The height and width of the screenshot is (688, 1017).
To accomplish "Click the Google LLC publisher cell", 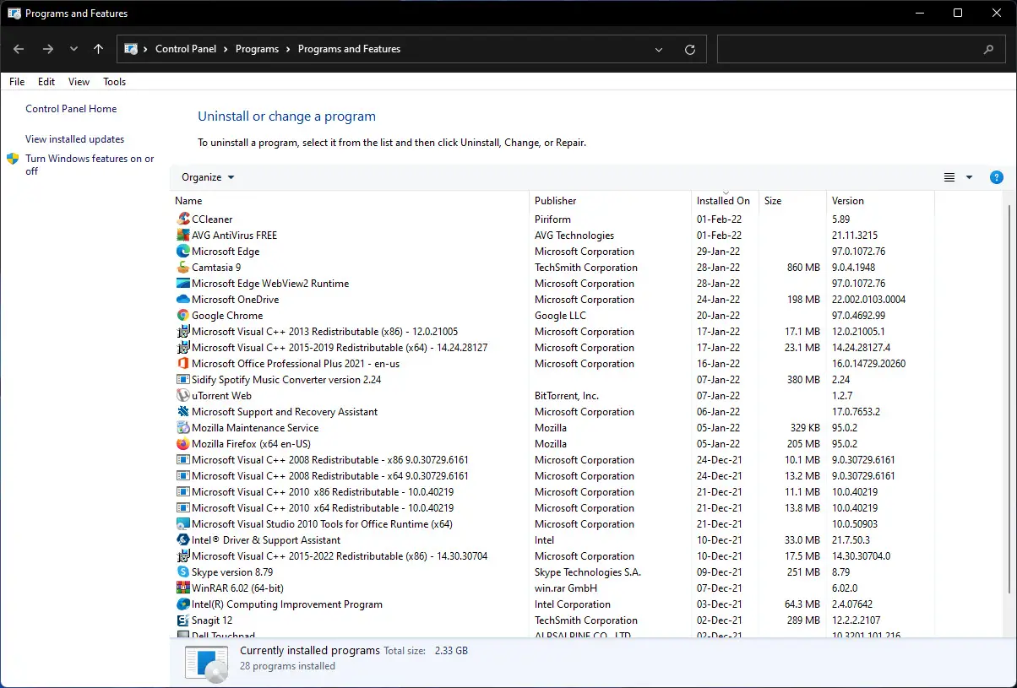I will 560,316.
